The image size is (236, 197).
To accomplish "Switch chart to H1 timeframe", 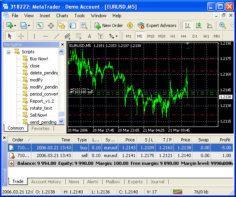I will pos(173,36).
